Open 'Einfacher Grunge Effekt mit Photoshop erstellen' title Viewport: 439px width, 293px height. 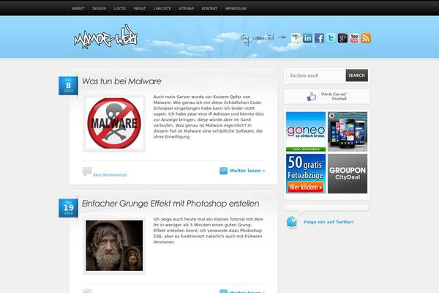point(170,204)
